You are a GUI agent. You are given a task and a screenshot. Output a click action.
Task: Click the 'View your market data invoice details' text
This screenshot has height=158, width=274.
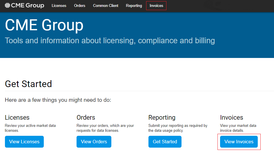pos(238,128)
